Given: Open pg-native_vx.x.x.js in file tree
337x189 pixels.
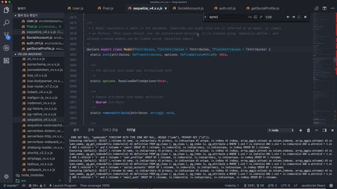Looking at the screenshot, I should click(x=38, y=114).
